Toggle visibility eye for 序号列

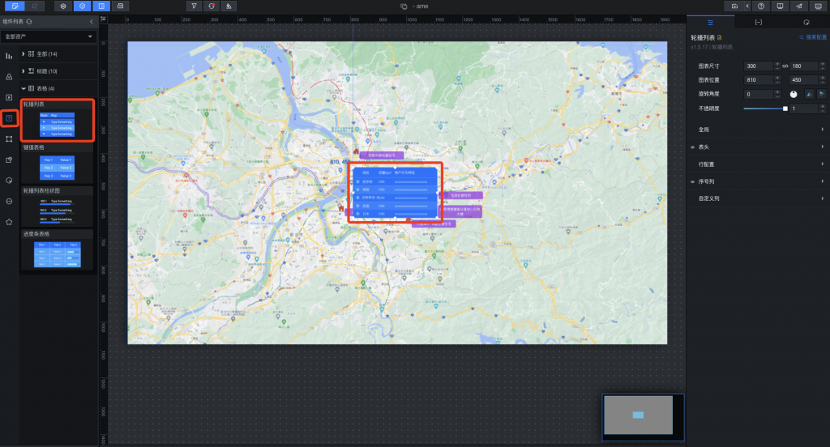coord(692,181)
